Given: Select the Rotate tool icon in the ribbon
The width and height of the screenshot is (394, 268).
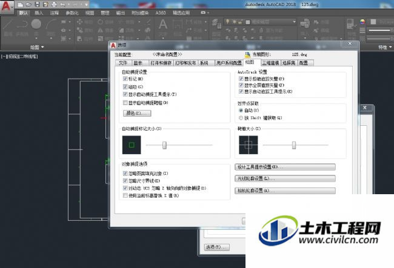Looking at the screenshot, I should coord(100,22).
